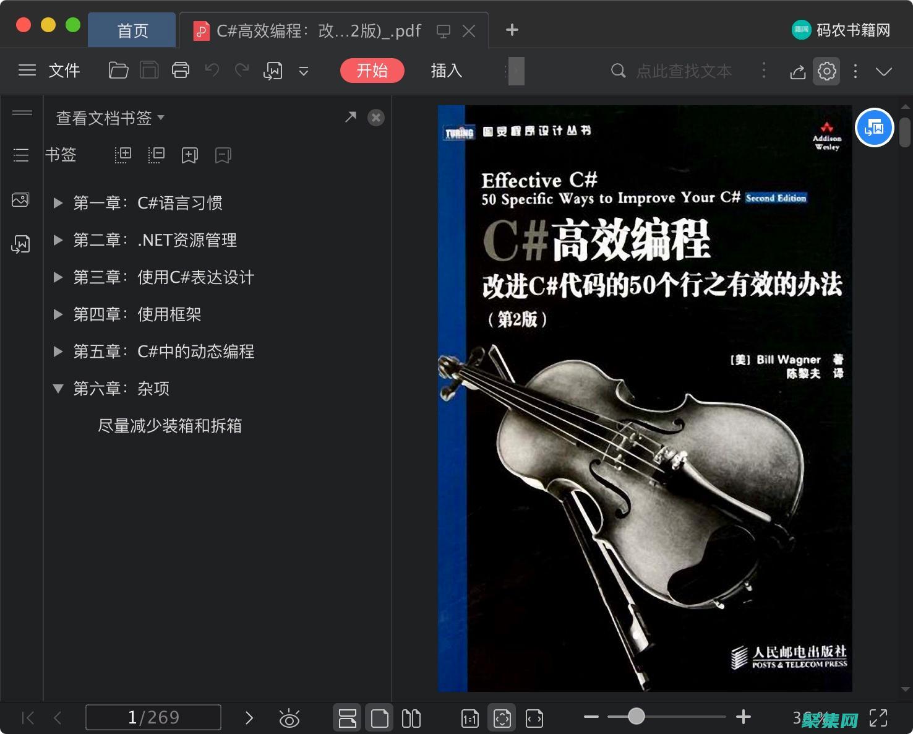Switch to the 插入 ribbon tab
Viewport: 913px width, 734px height.
446,71
